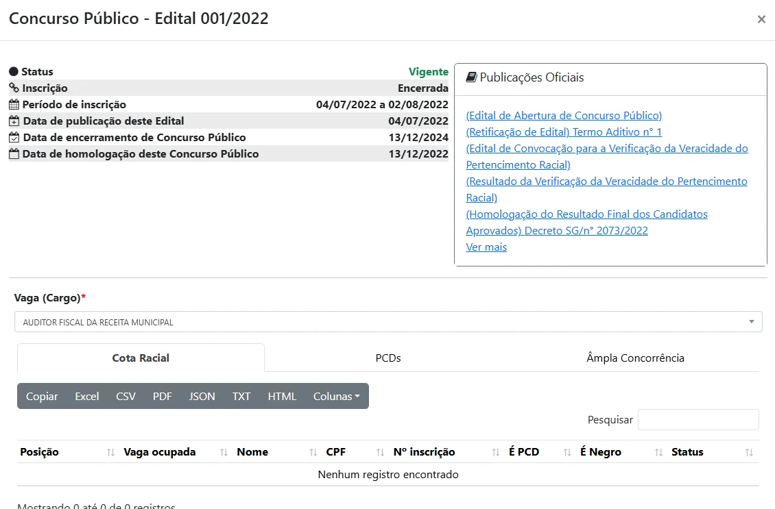This screenshot has height=509, width=775.
Task: Open Edital de Abertura de Concurso Público link
Action: 564,116
